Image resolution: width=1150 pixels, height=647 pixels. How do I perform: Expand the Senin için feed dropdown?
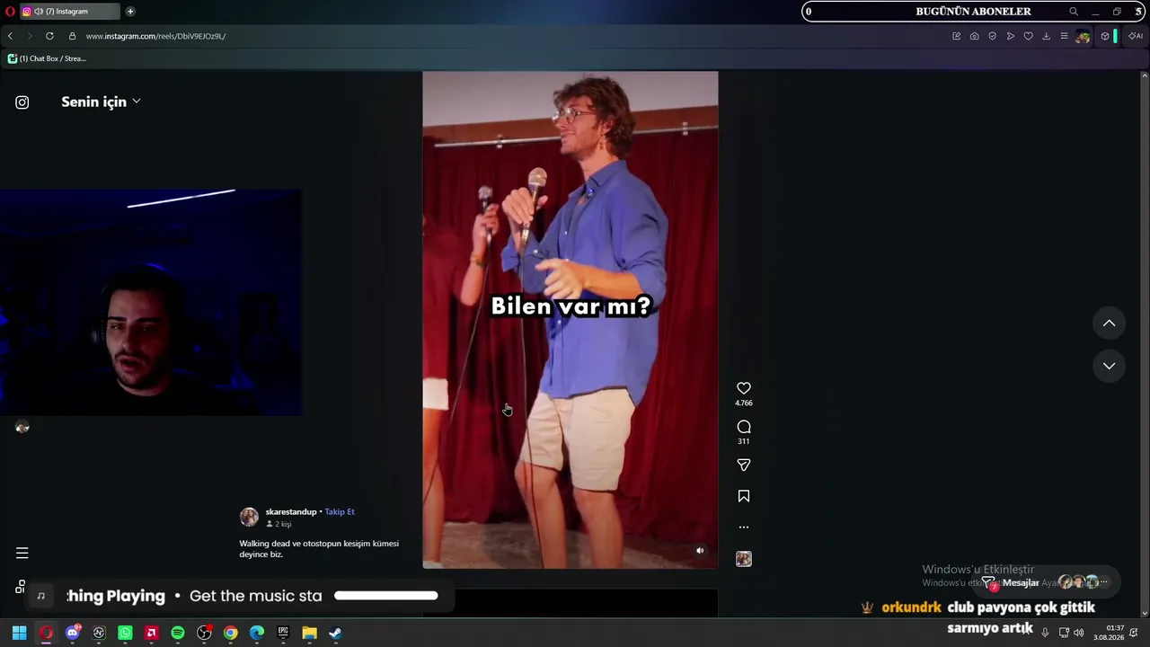(x=101, y=102)
